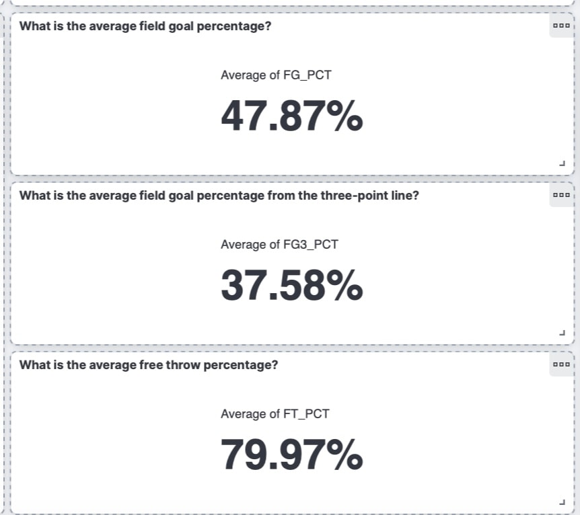Click the 37.58% metric value

pyautogui.click(x=292, y=286)
